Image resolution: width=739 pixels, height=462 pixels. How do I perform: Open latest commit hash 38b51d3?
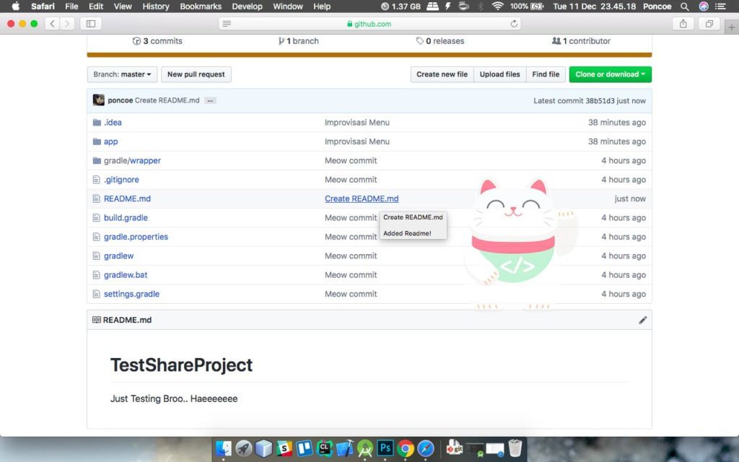(600, 101)
